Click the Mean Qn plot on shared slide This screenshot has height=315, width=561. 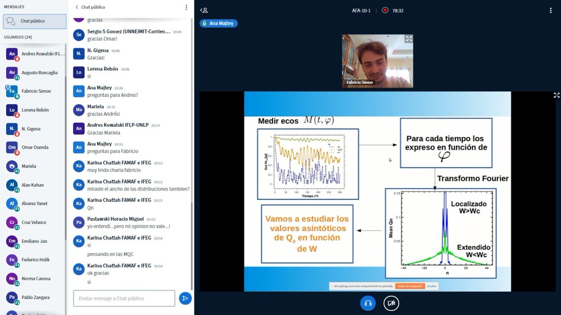click(440, 233)
